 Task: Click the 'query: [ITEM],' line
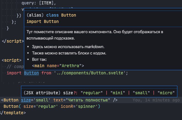pos(39,3)
